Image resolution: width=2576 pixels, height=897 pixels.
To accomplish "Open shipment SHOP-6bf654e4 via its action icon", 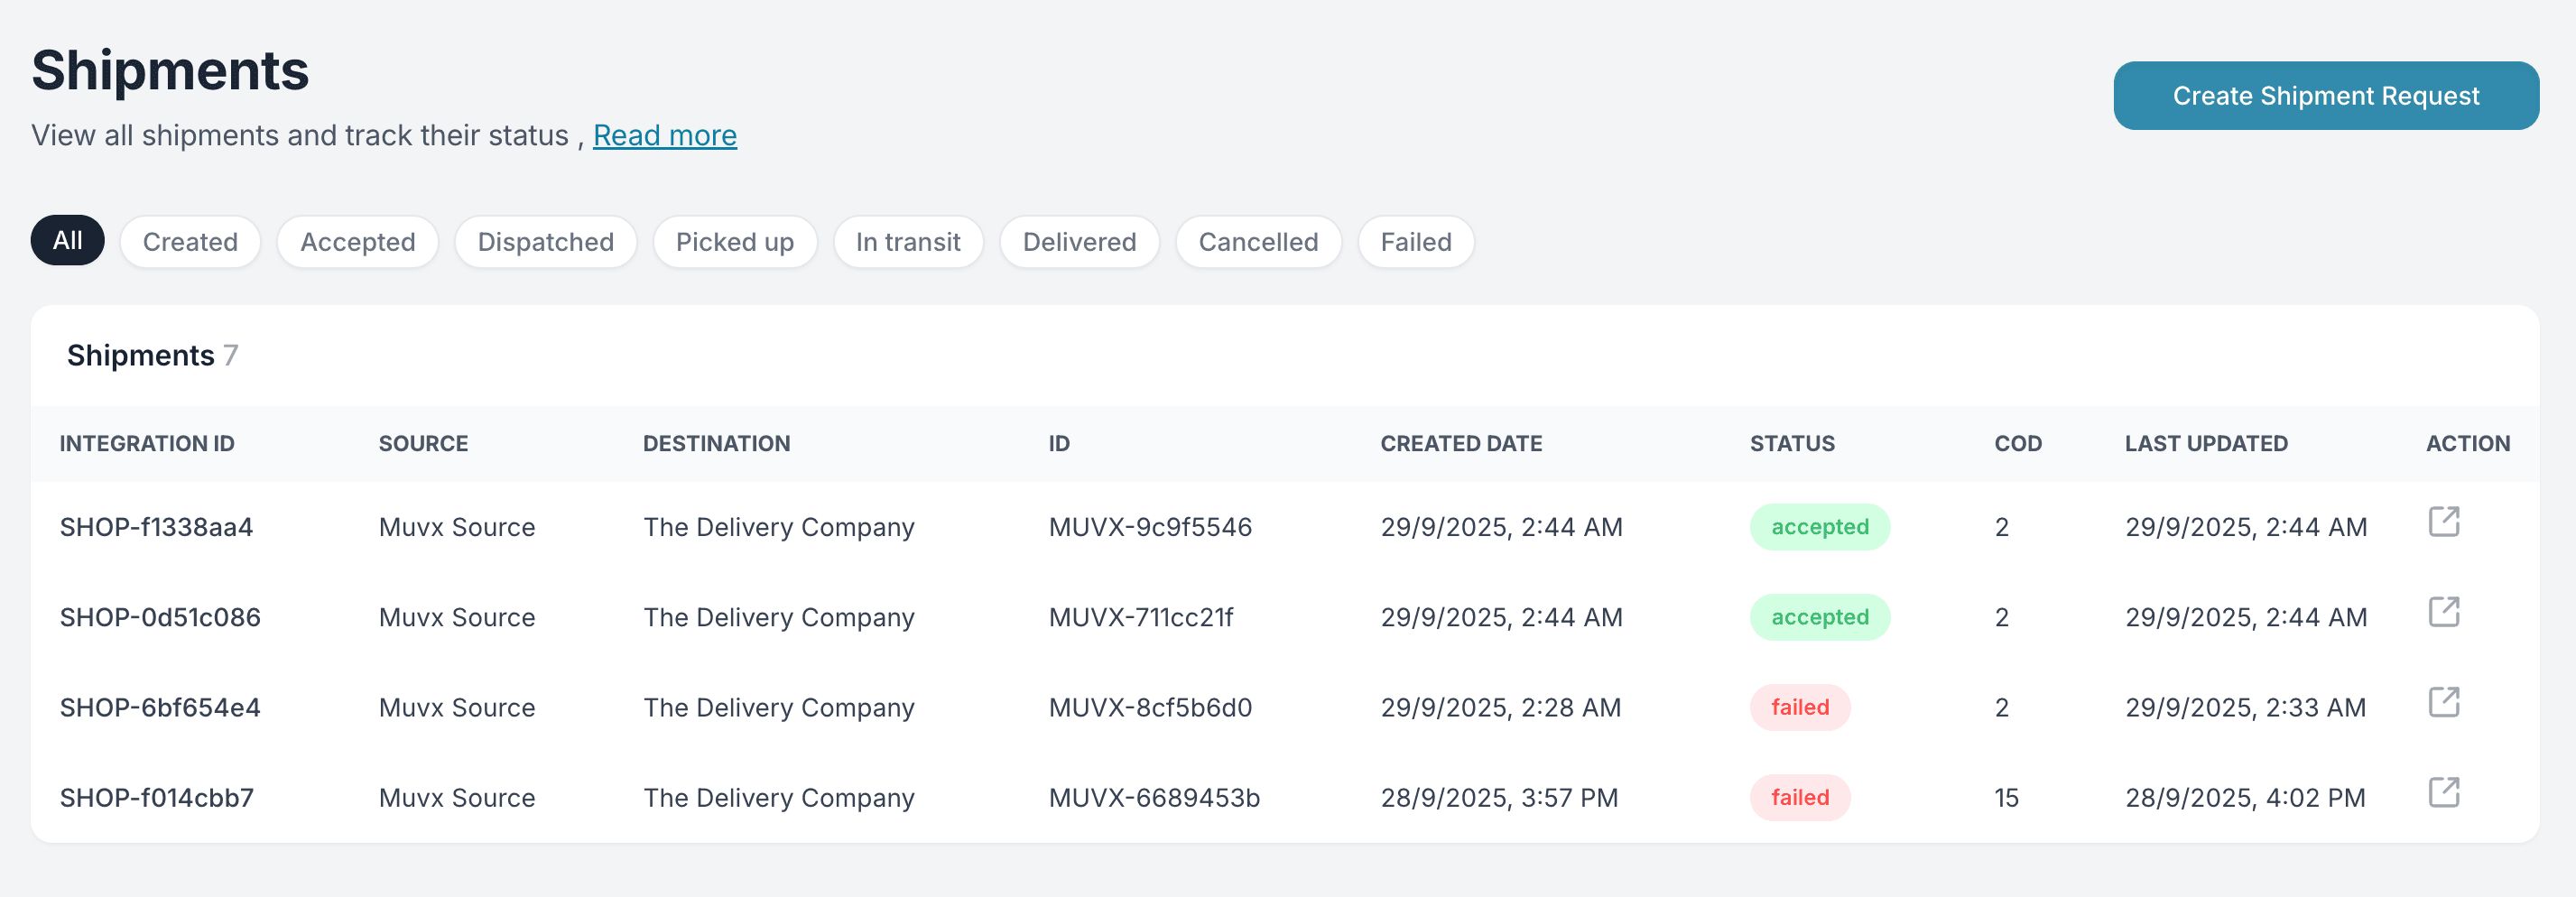I will click(2443, 702).
